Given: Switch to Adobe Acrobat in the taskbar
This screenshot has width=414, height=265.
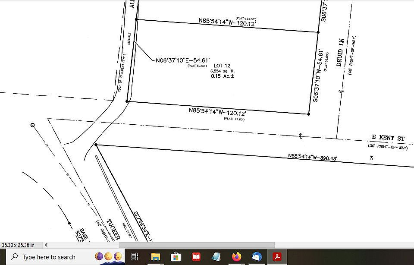Looking at the screenshot, I should (x=277, y=256).
